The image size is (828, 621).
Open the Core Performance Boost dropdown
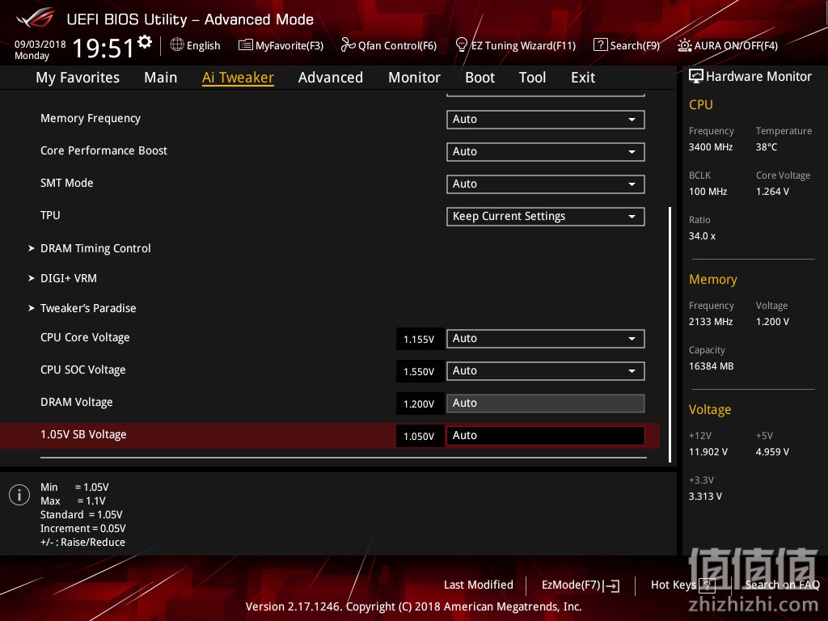coord(546,151)
